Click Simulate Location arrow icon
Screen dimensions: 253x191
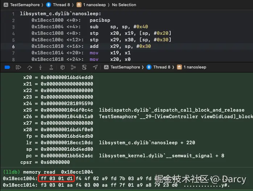95,67
